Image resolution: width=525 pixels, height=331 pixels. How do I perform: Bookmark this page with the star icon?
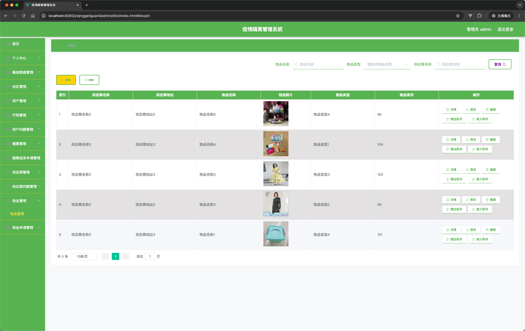pyautogui.click(x=458, y=16)
